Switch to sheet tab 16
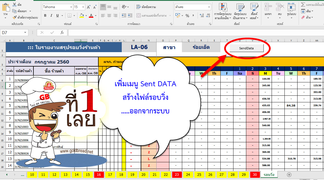This screenshot has width=324, height=180. (99, 174)
